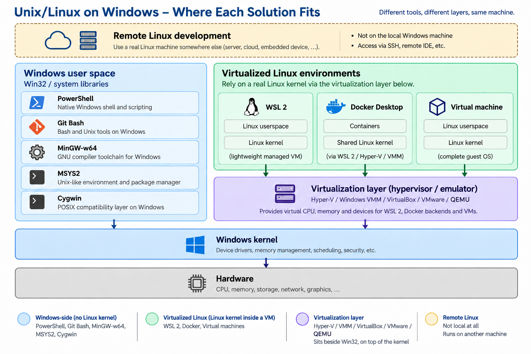Screen dimensions: 531x354
Task: Click the blue Windows-side legend circle
Action: pyautogui.click(x=24, y=319)
